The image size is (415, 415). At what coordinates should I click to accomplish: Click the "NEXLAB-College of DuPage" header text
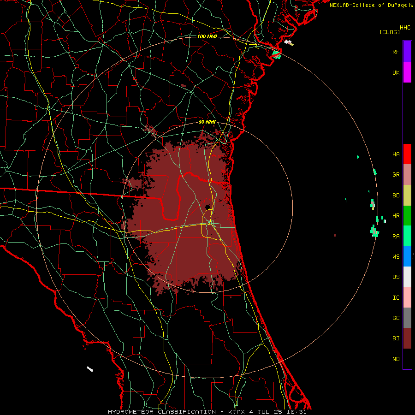(368, 5)
